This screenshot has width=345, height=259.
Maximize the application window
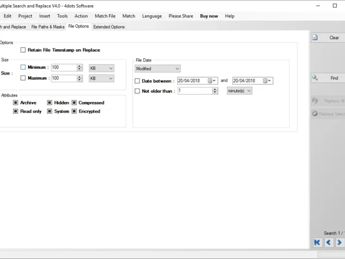coord(335,6)
